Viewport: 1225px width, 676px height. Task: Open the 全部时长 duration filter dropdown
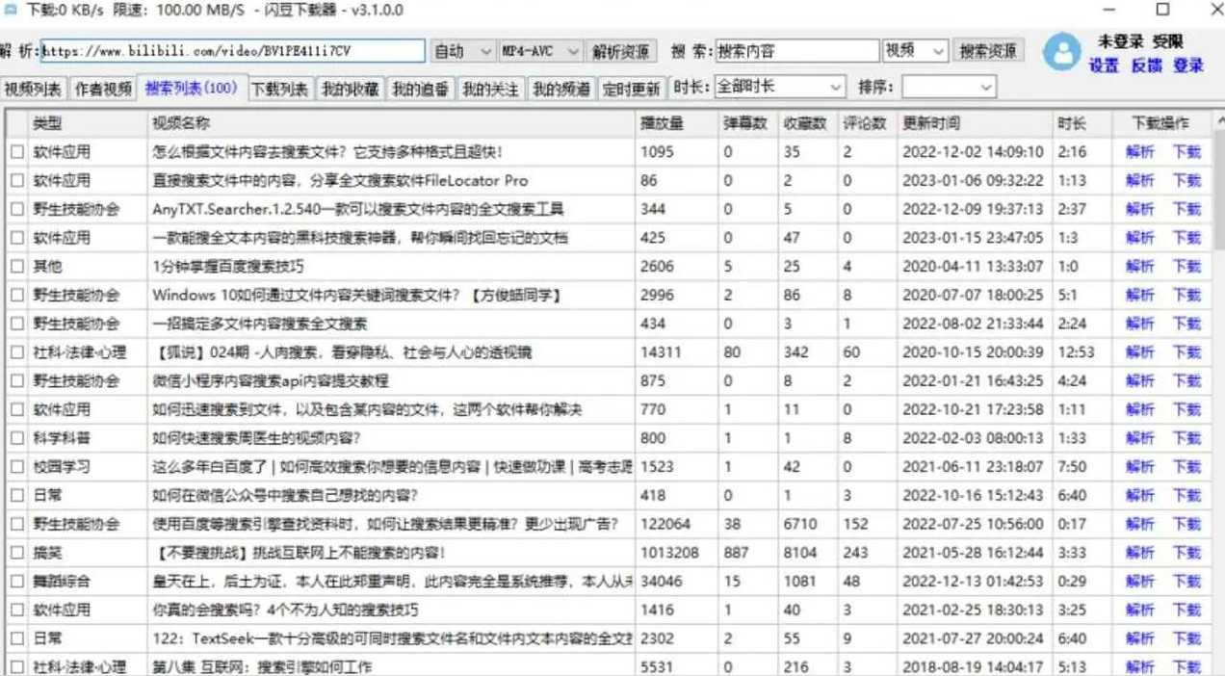(780, 87)
